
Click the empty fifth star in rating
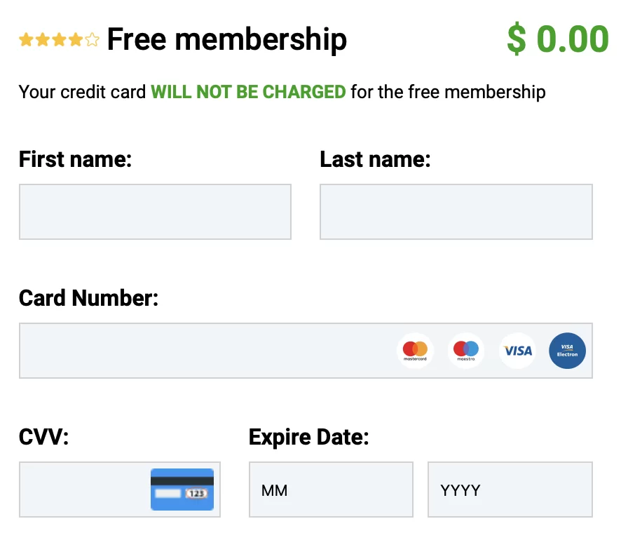(x=93, y=40)
